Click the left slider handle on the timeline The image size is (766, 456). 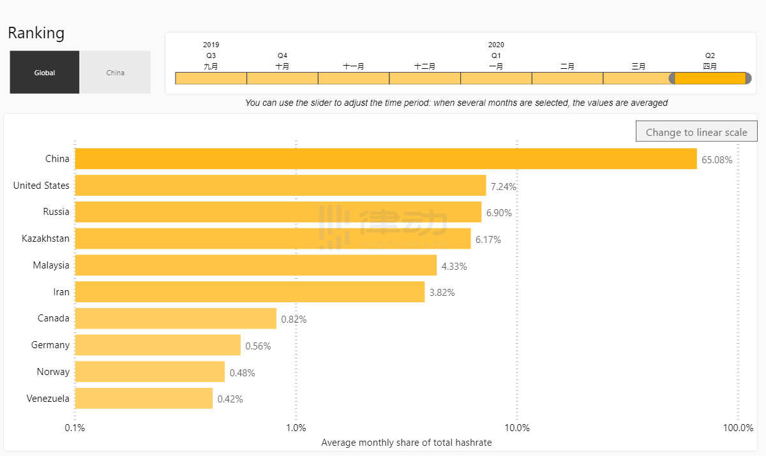tap(672, 78)
